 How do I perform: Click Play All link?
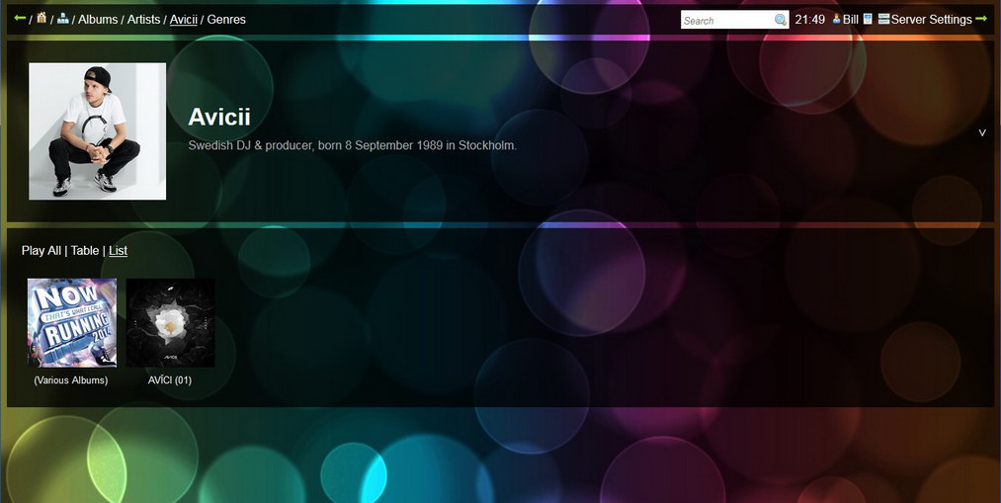click(42, 251)
